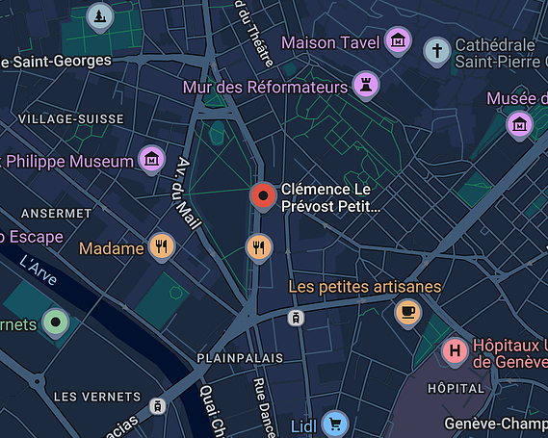Click the PLAINPALAIS neighborhood label
Screen dimensions: 548x438
pos(240,358)
